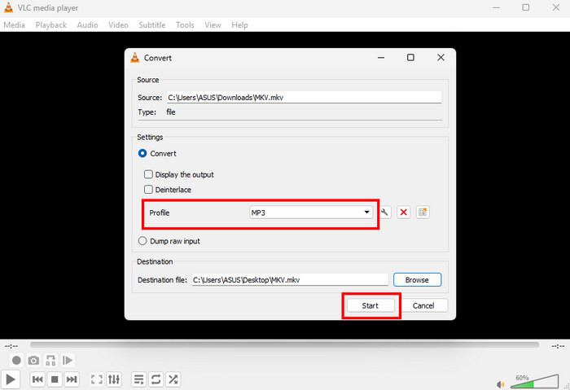Click the Convert dialog cone icon
This screenshot has width=570, height=390.
coord(135,58)
